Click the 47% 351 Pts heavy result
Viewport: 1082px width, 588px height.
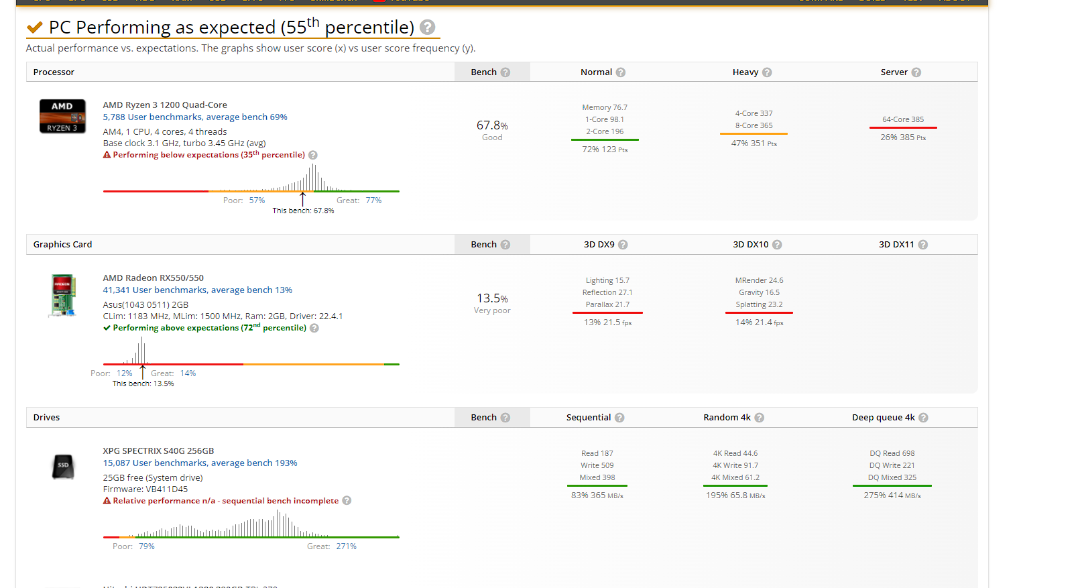[754, 143]
